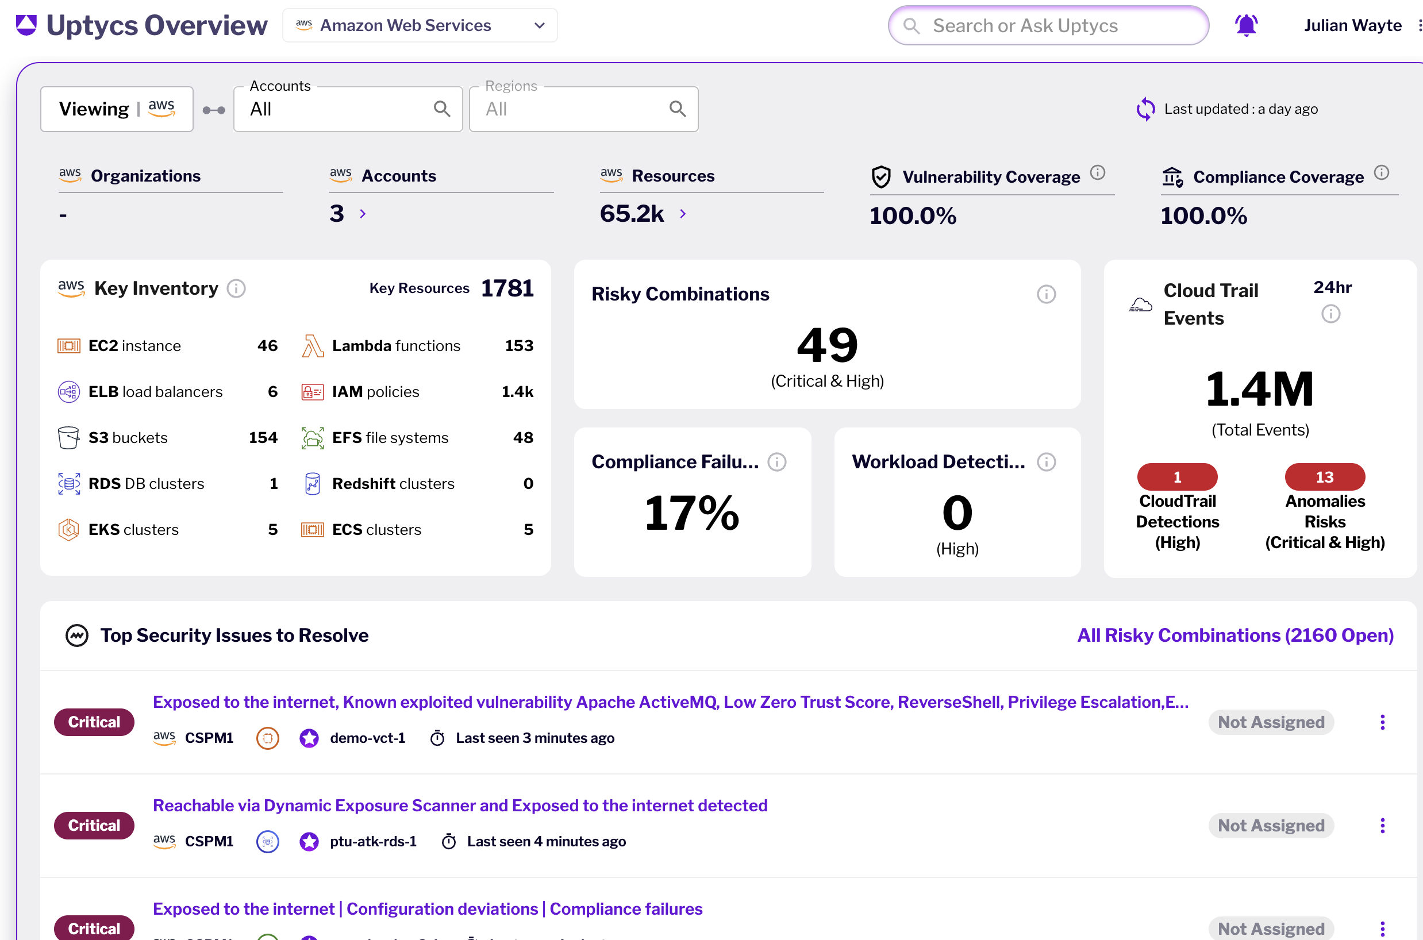Click search magnifier in Regions field
This screenshot has width=1423, height=940.
tap(678, 109)
